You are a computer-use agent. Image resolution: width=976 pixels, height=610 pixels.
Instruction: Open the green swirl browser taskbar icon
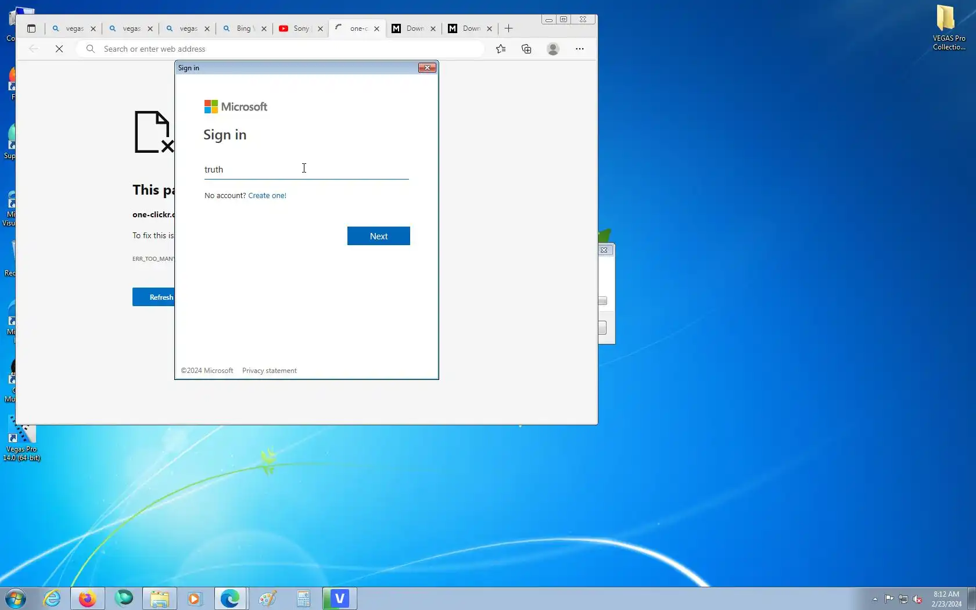[x=124, y=598]
